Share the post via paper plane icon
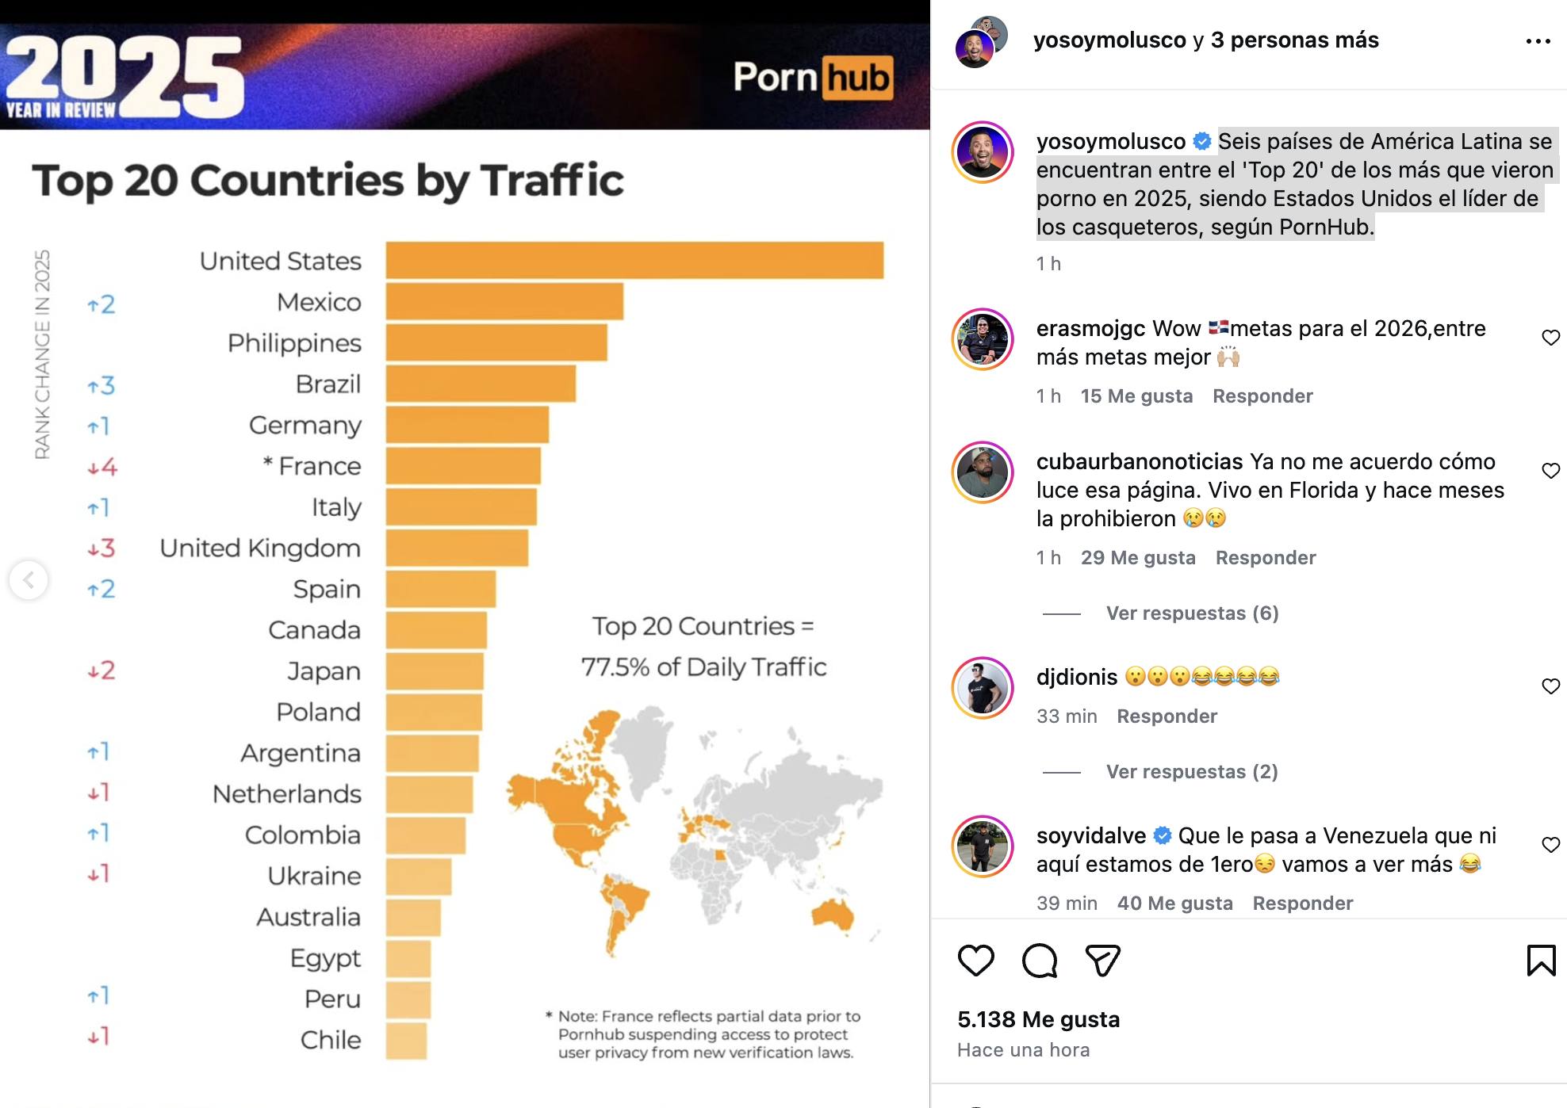The height and width of the screenshot is (1108, 1567). 1102,961
